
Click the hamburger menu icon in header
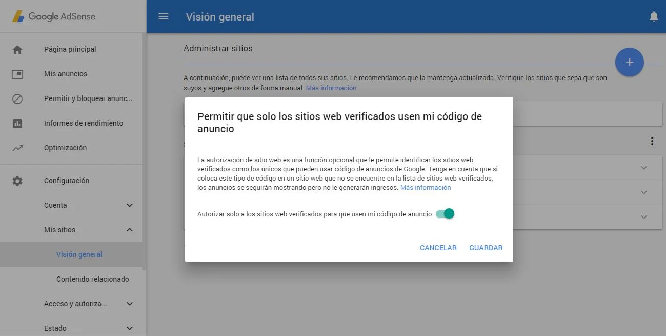164,16
